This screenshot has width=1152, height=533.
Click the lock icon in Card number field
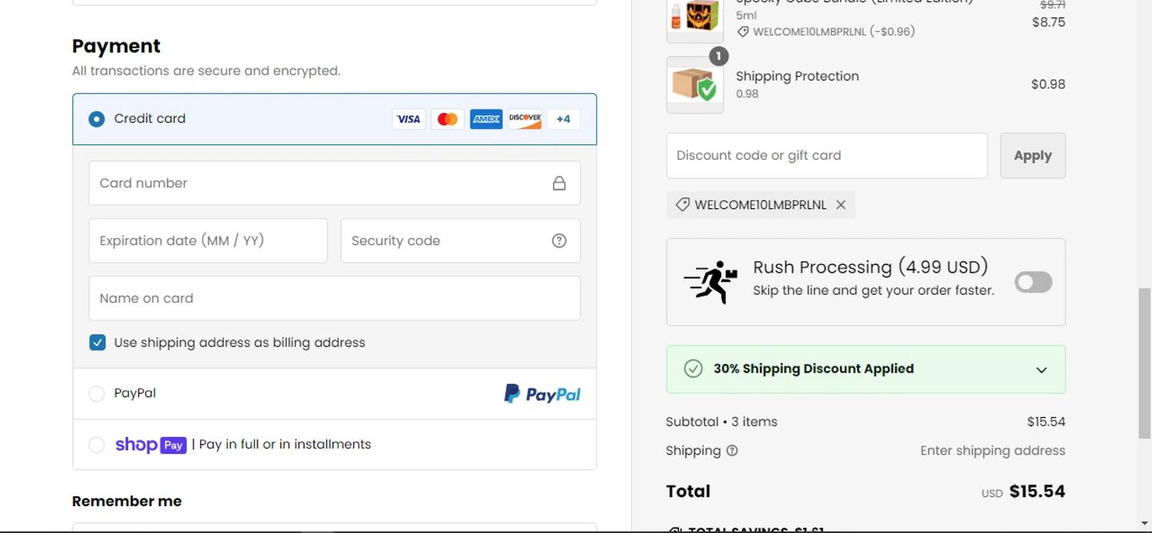click(559, 183)
